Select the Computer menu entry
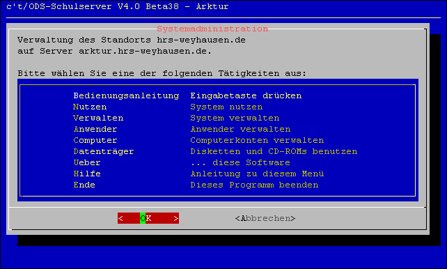 pos(95,140)
